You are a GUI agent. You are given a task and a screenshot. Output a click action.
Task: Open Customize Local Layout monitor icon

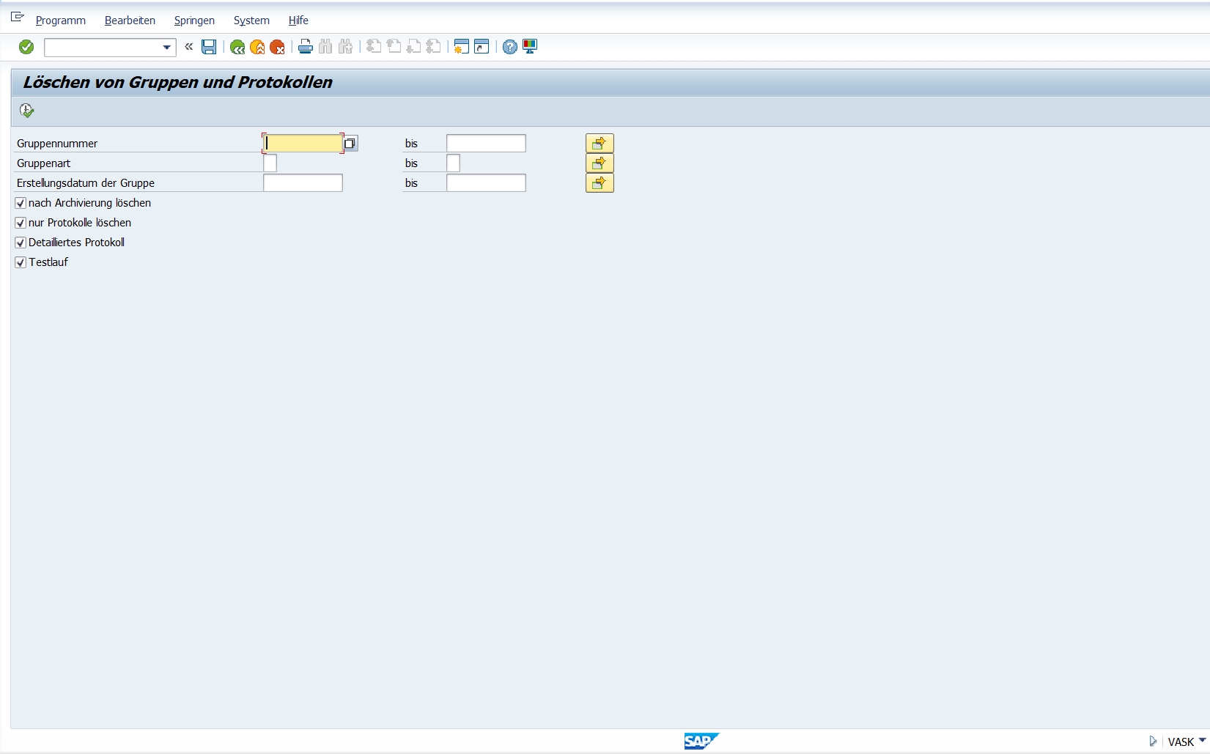[x=530, y=47]
